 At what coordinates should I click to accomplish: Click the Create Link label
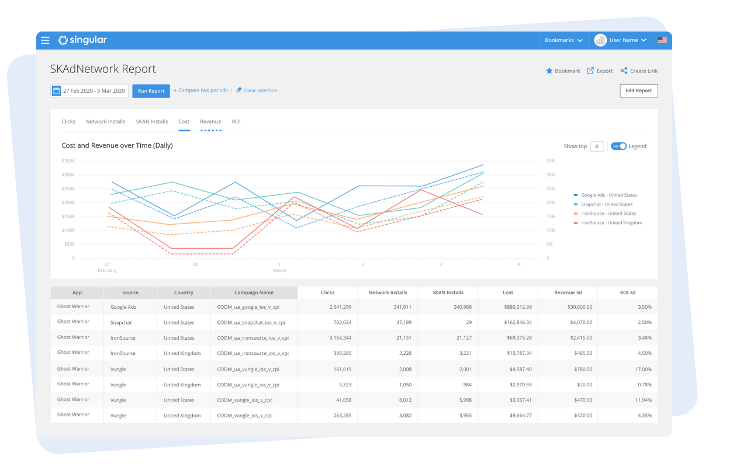(644, 71)
